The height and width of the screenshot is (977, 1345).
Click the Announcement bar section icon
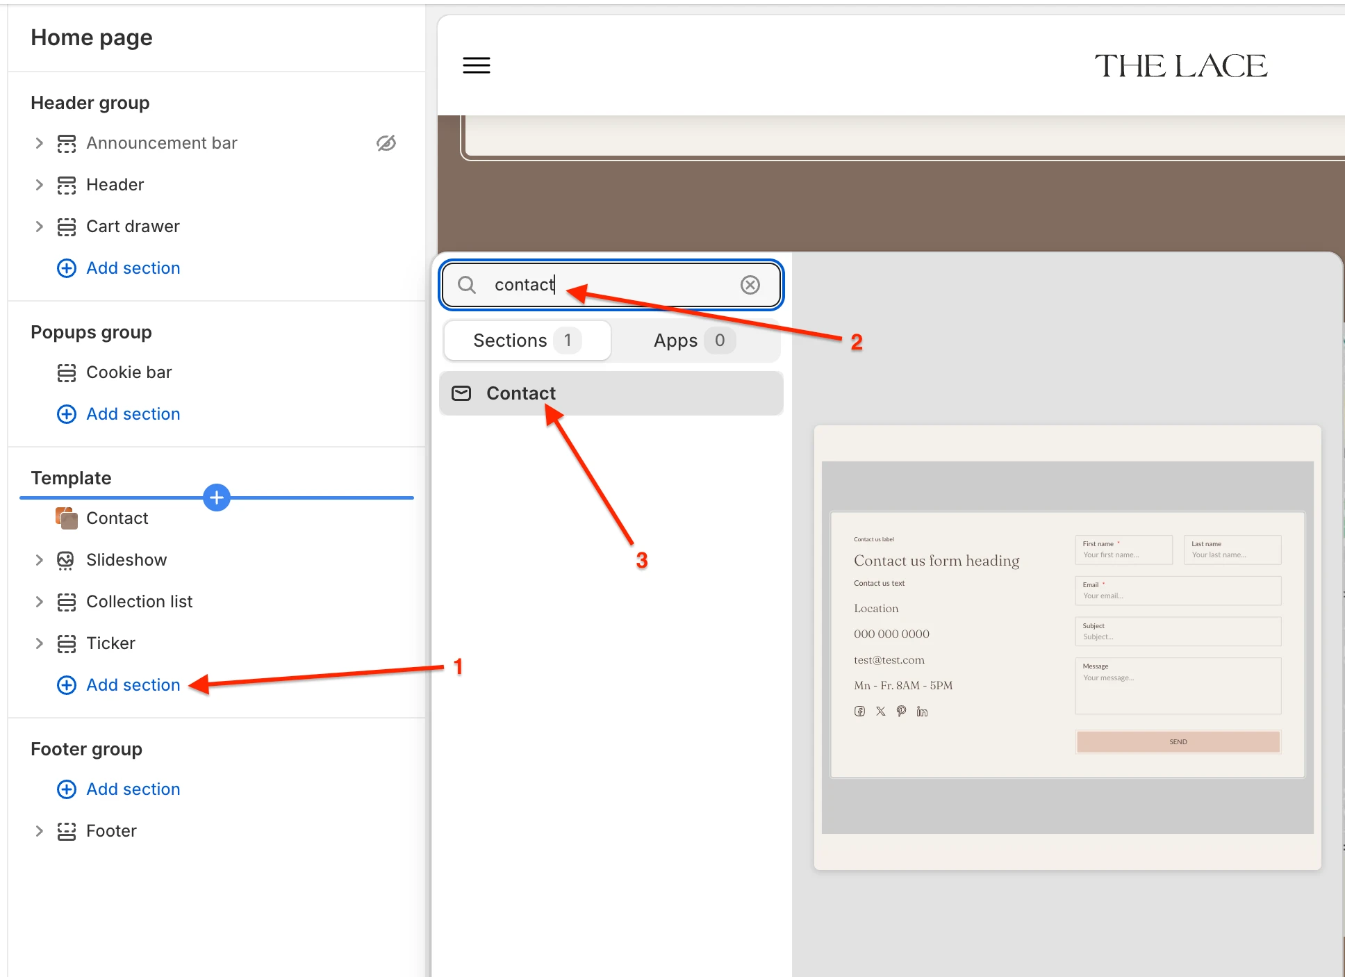[67, 144]
